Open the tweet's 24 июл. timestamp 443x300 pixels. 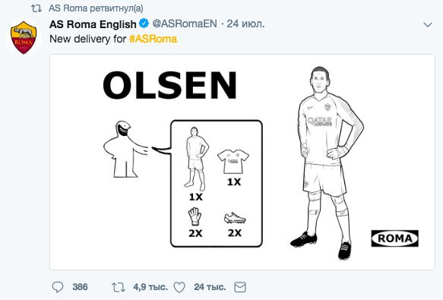coord(245,24)
